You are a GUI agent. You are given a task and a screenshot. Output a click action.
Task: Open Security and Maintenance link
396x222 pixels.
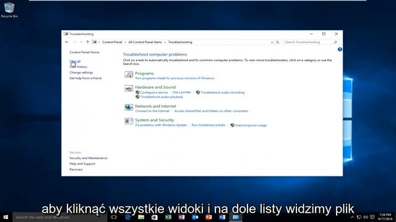(x=88, y=158)
